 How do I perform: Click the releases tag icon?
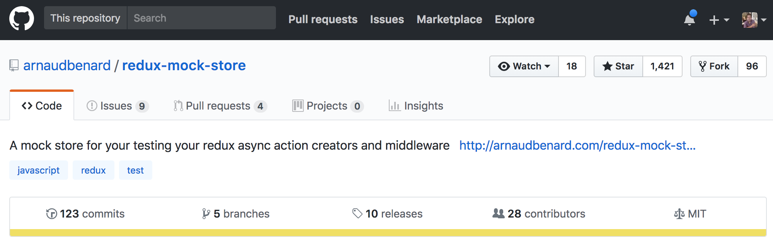click(357, 213)
